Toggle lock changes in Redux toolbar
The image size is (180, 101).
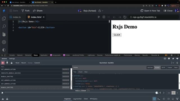tap(12, 63)
